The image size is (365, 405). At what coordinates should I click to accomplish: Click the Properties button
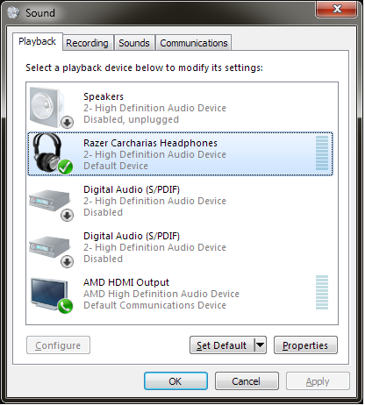(305, 345)
